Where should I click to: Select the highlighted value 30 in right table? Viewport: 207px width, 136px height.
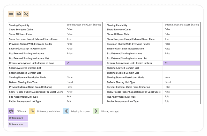point(182,63)
